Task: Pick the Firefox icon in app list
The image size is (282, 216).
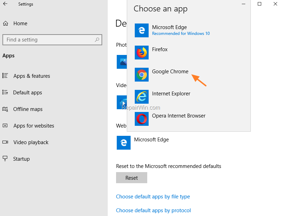Action: click(142, 53)
